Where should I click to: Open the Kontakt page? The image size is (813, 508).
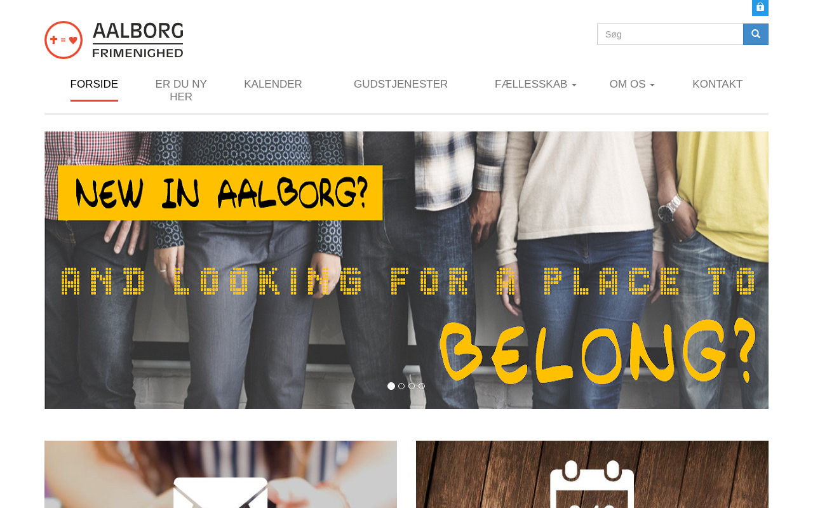pos(718,84)
